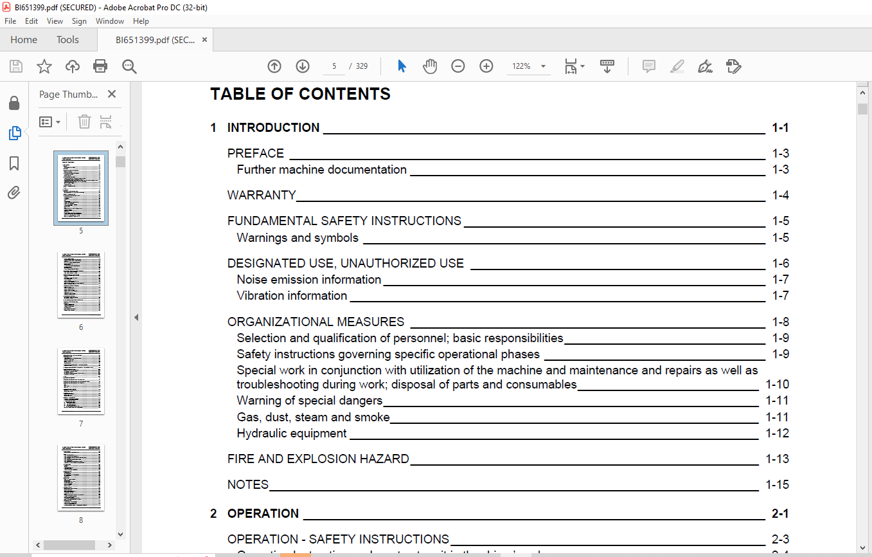Image resolution: width=872 pixels, height=557 pixels.
Task: Select page 7 thumbnail
Action: pyautogui.click(x=81, y=381)
